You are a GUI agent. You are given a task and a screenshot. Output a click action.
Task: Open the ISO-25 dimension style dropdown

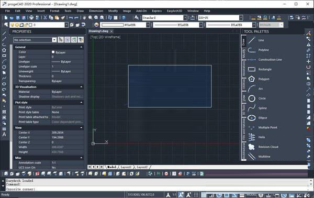coord(241,18)
